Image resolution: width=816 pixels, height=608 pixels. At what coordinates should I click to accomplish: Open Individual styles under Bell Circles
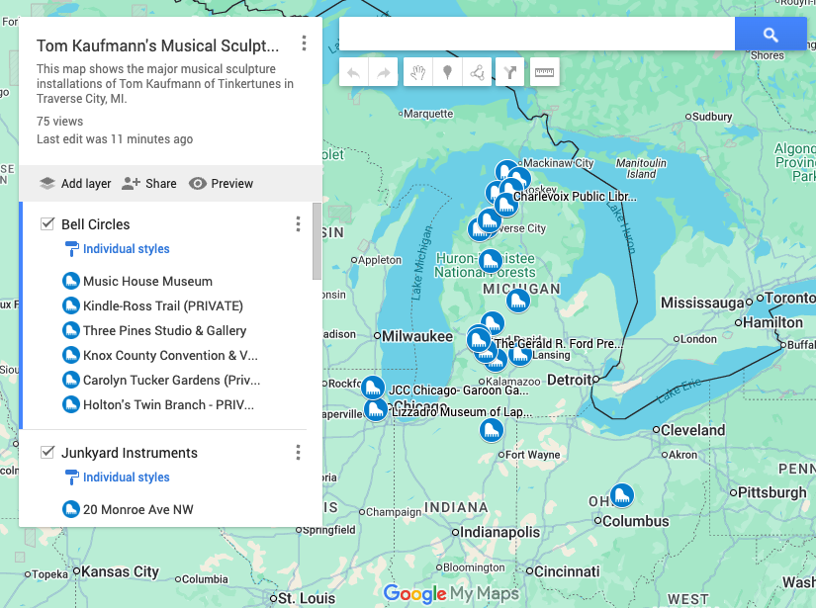(x=126, y=249)
